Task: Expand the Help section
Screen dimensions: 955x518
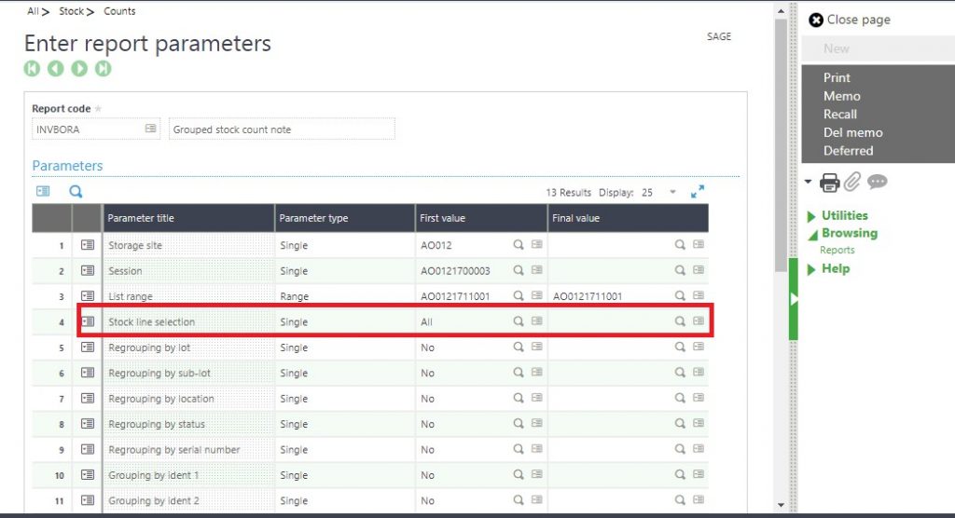Action: coord(835,268)
